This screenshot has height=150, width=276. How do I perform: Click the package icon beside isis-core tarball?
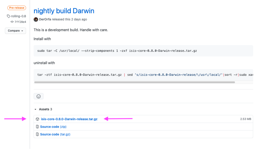coord(38,119)
